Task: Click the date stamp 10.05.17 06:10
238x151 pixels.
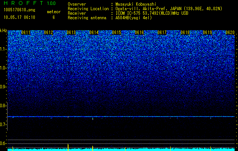Action: pos(19,17)
